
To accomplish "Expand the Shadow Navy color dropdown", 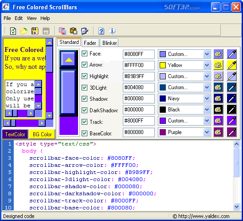I will (x=207, y=99).
